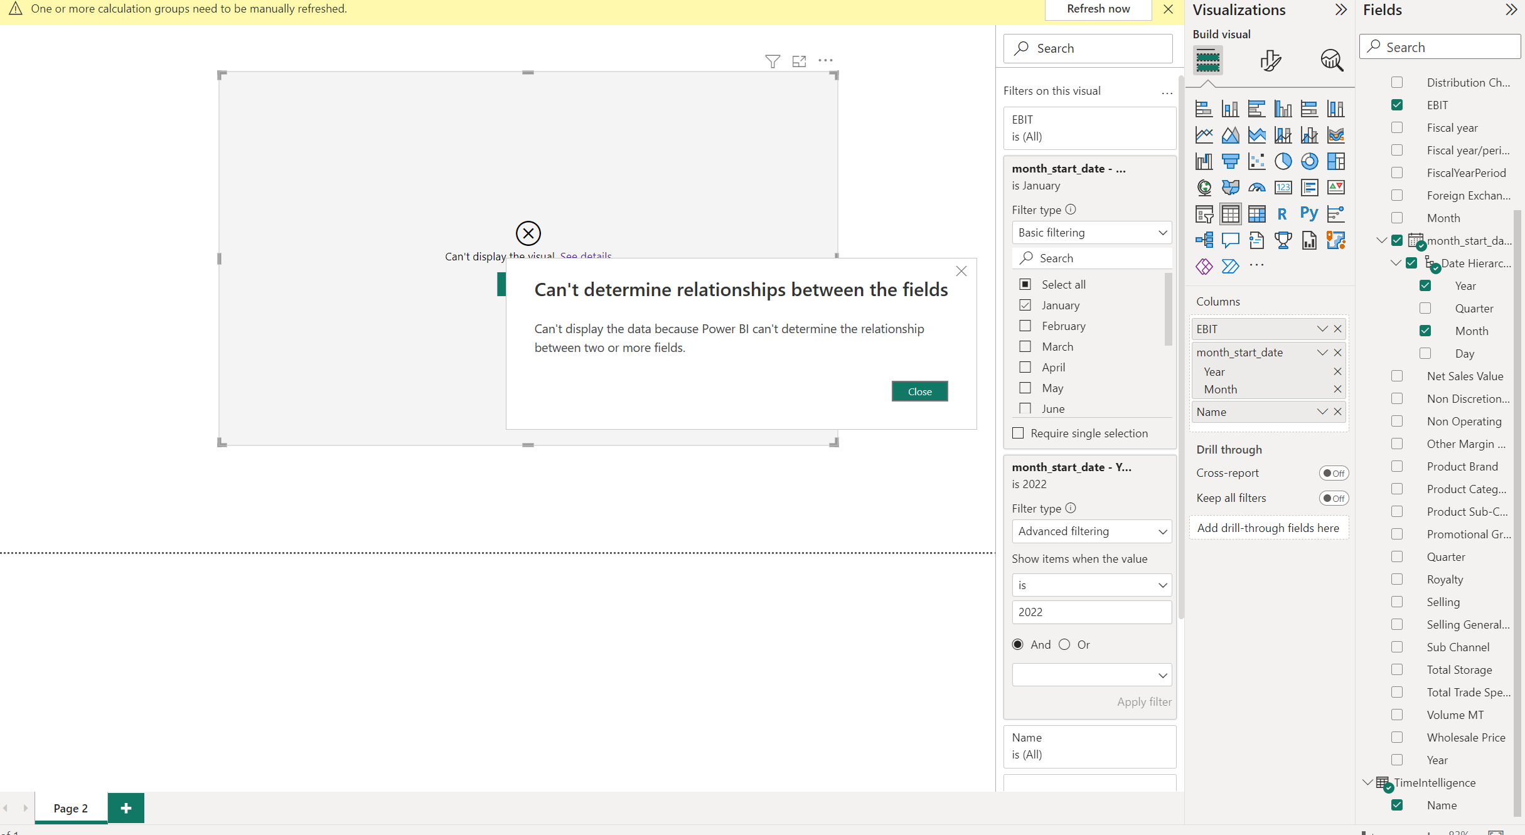The image size is (1525, 835).
Task: Click the Fields pane search box
Action: tap(1440, 47)
